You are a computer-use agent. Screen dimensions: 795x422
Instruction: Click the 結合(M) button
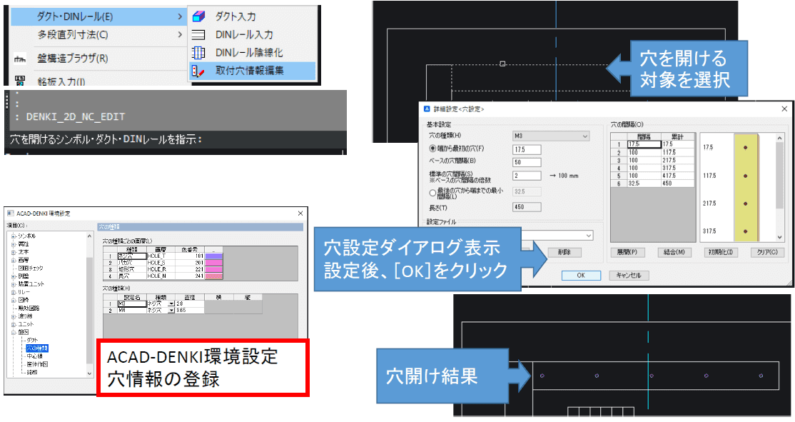click(x=674, y=252)
